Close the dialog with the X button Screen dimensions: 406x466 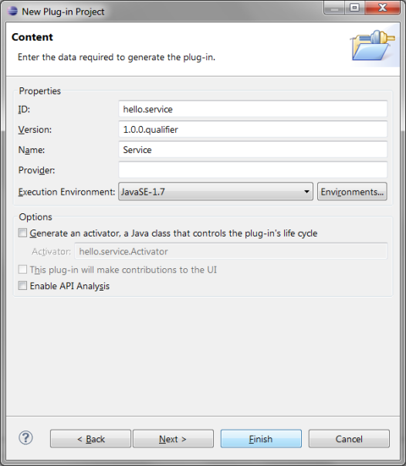point(383,8)
